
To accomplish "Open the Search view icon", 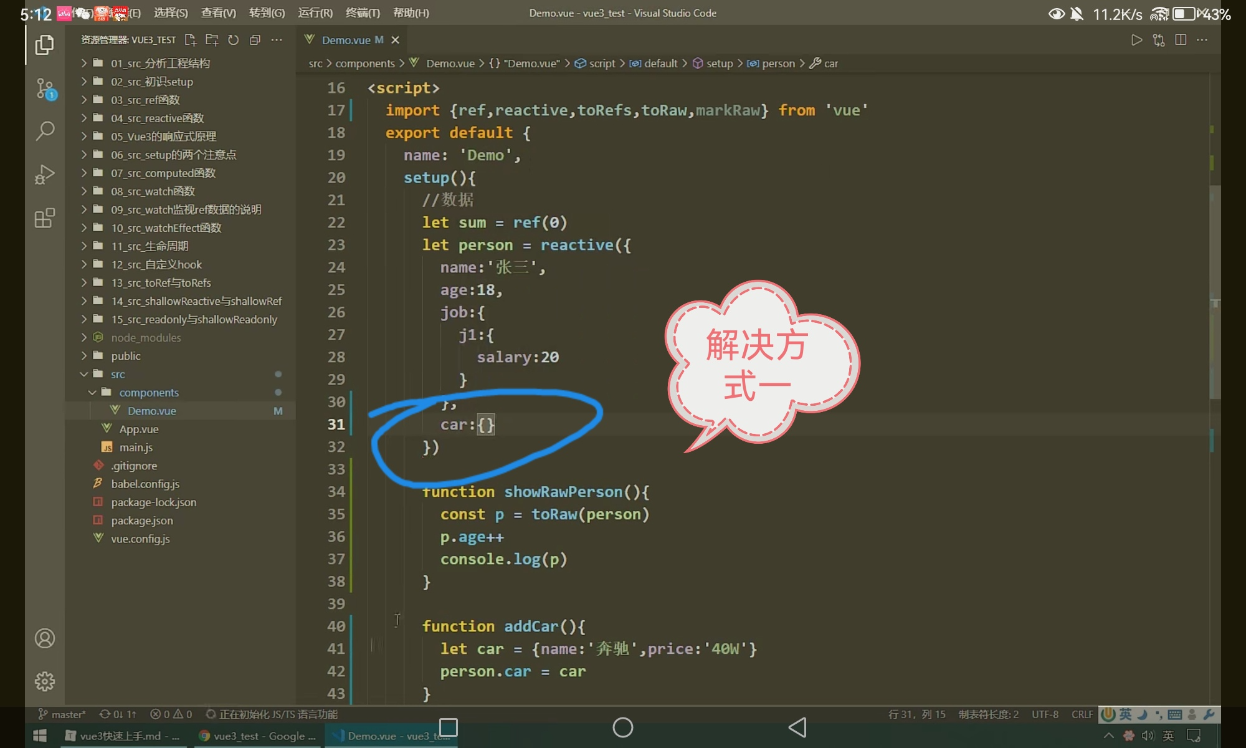I will (45, 132).
